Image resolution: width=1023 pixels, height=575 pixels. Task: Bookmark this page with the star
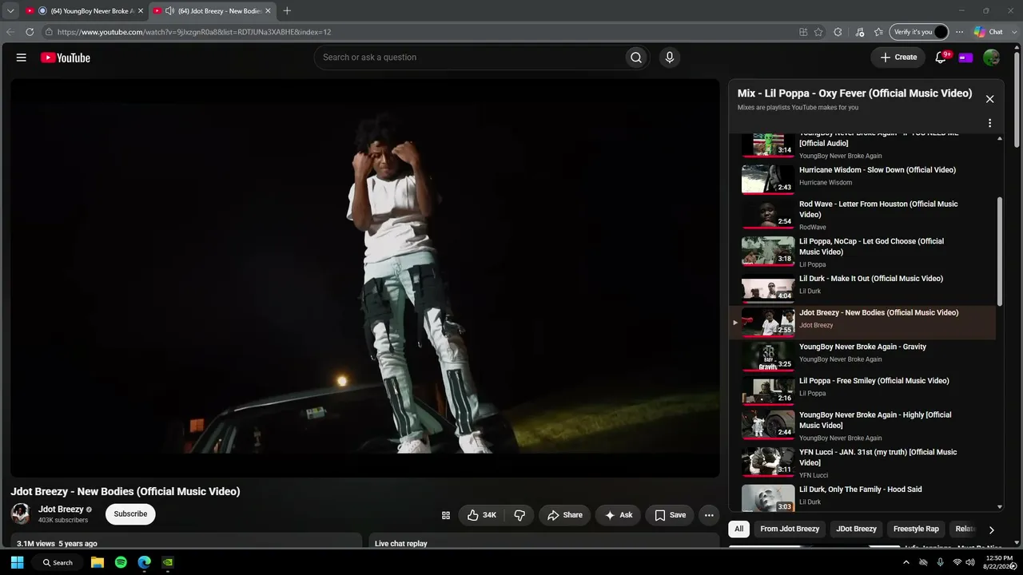click(x=818, y=32)
